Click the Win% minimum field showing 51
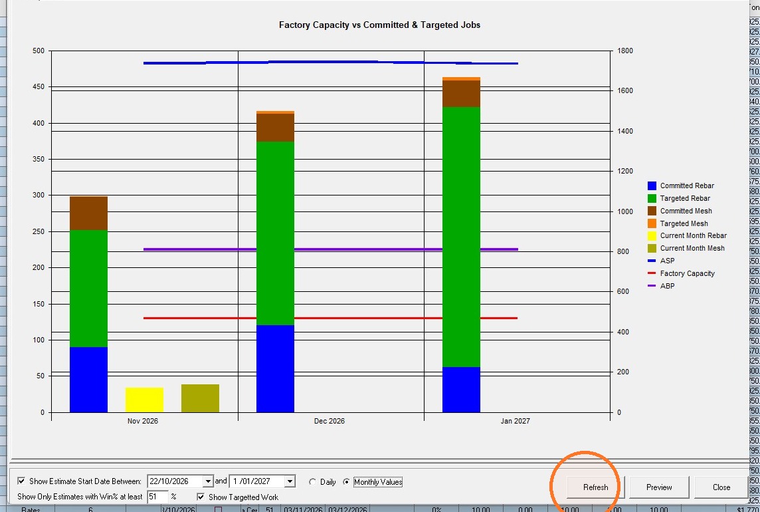 (x=158, y=497)
